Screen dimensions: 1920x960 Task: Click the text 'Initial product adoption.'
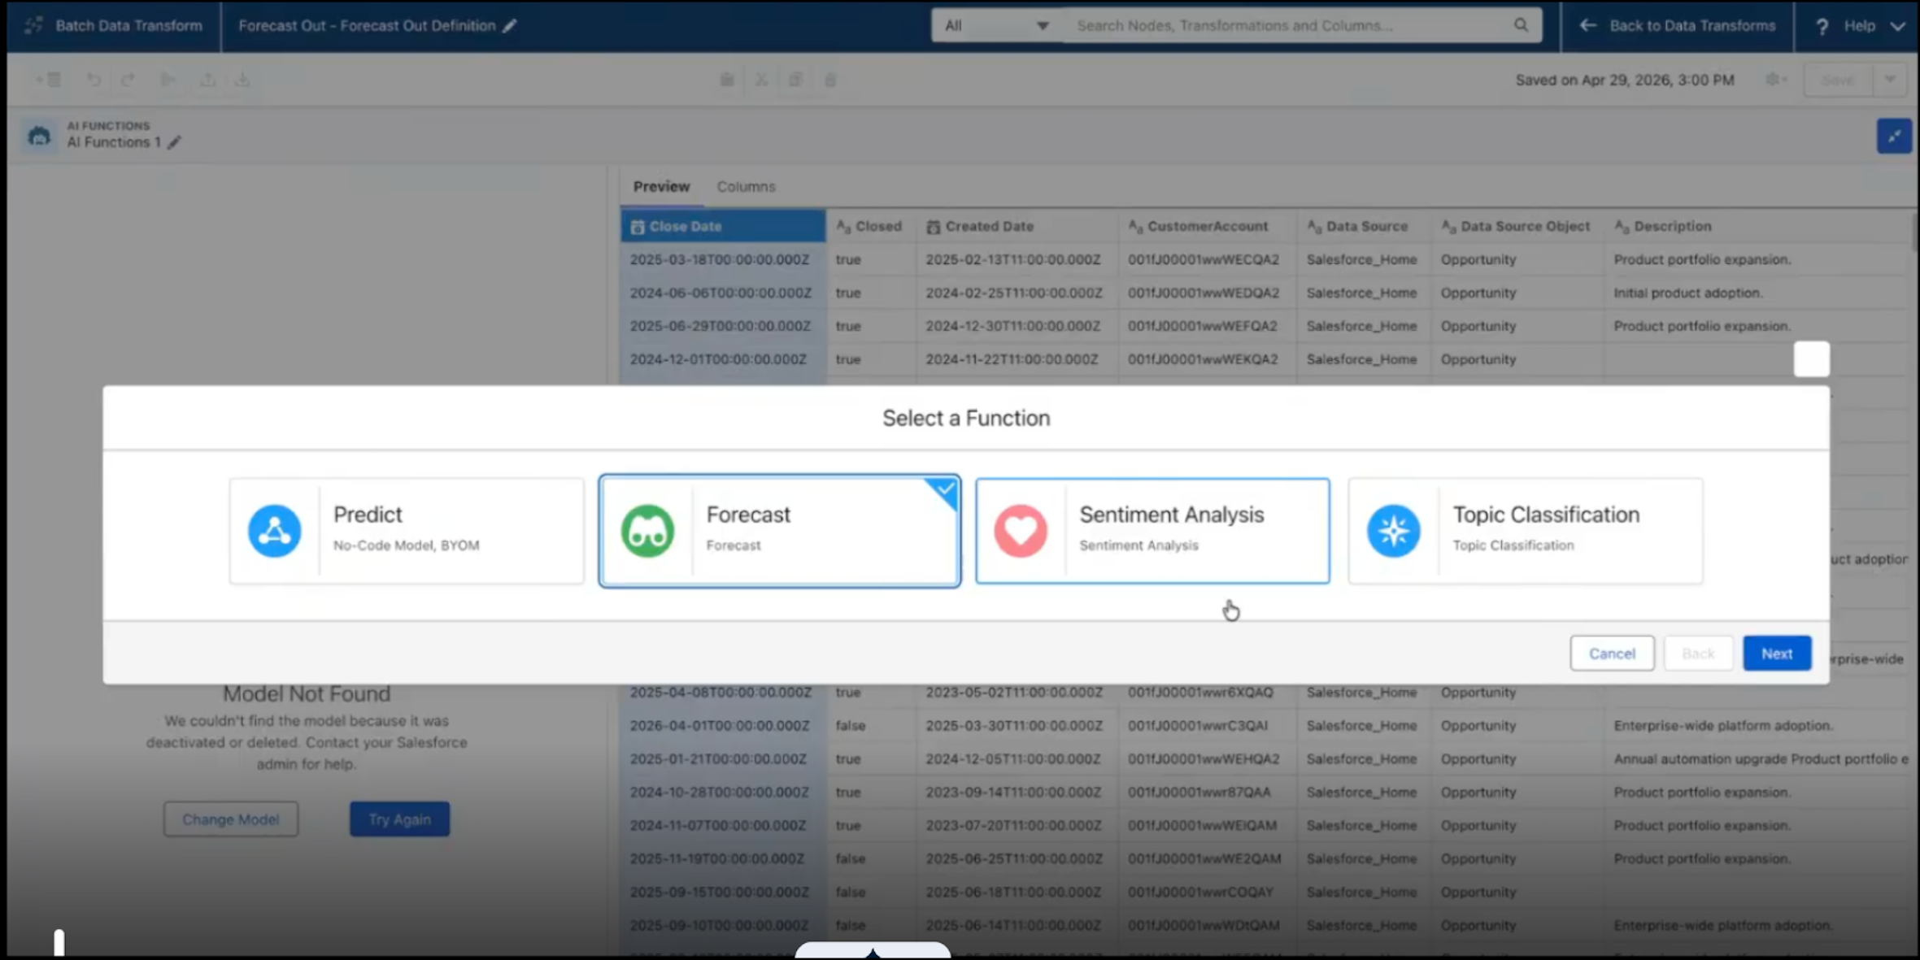point(1688,293)
